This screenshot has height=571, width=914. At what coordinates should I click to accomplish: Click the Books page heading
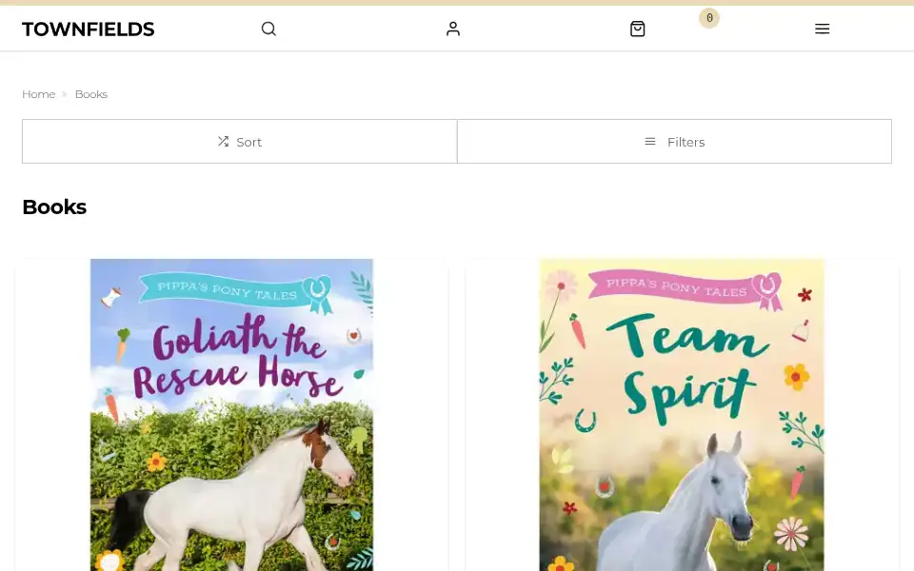click(x=54, y=207)
